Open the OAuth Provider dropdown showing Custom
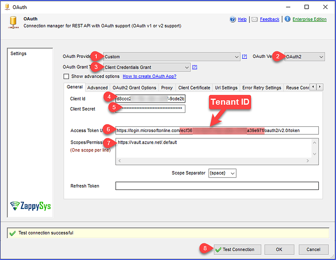The height and width of the screenshot is (260, 336). pos(171,57)
